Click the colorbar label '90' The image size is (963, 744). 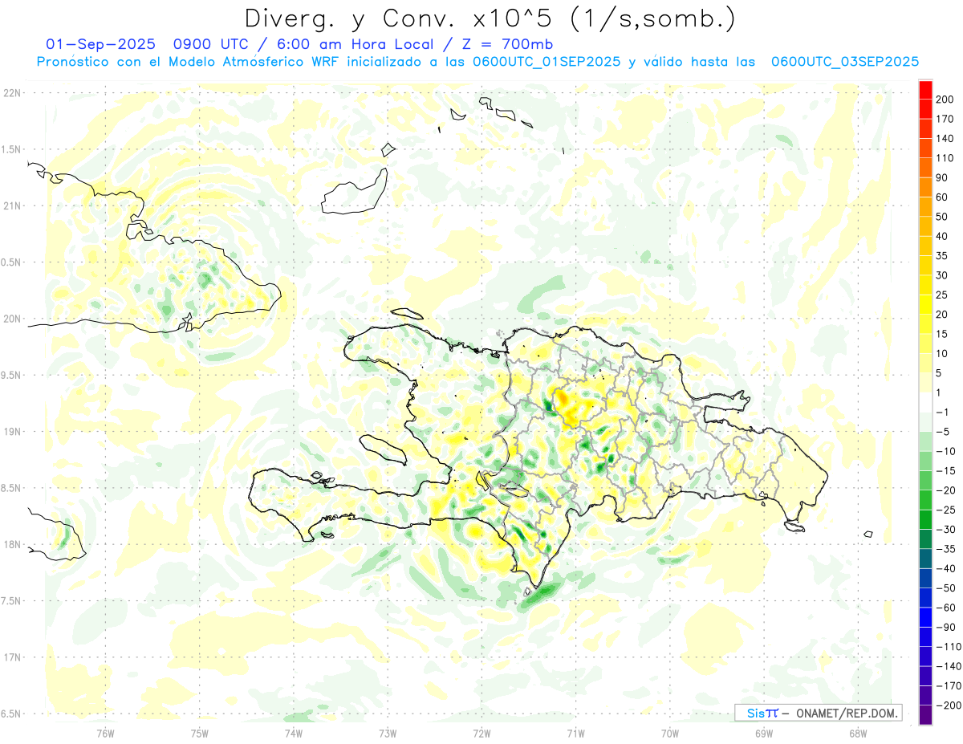tap(943, 177)
